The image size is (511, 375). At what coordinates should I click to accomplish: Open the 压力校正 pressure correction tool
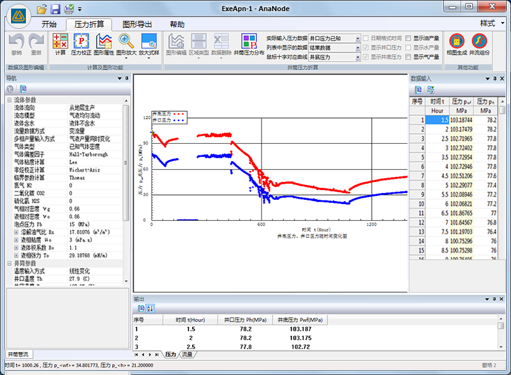tap(81, 45)
